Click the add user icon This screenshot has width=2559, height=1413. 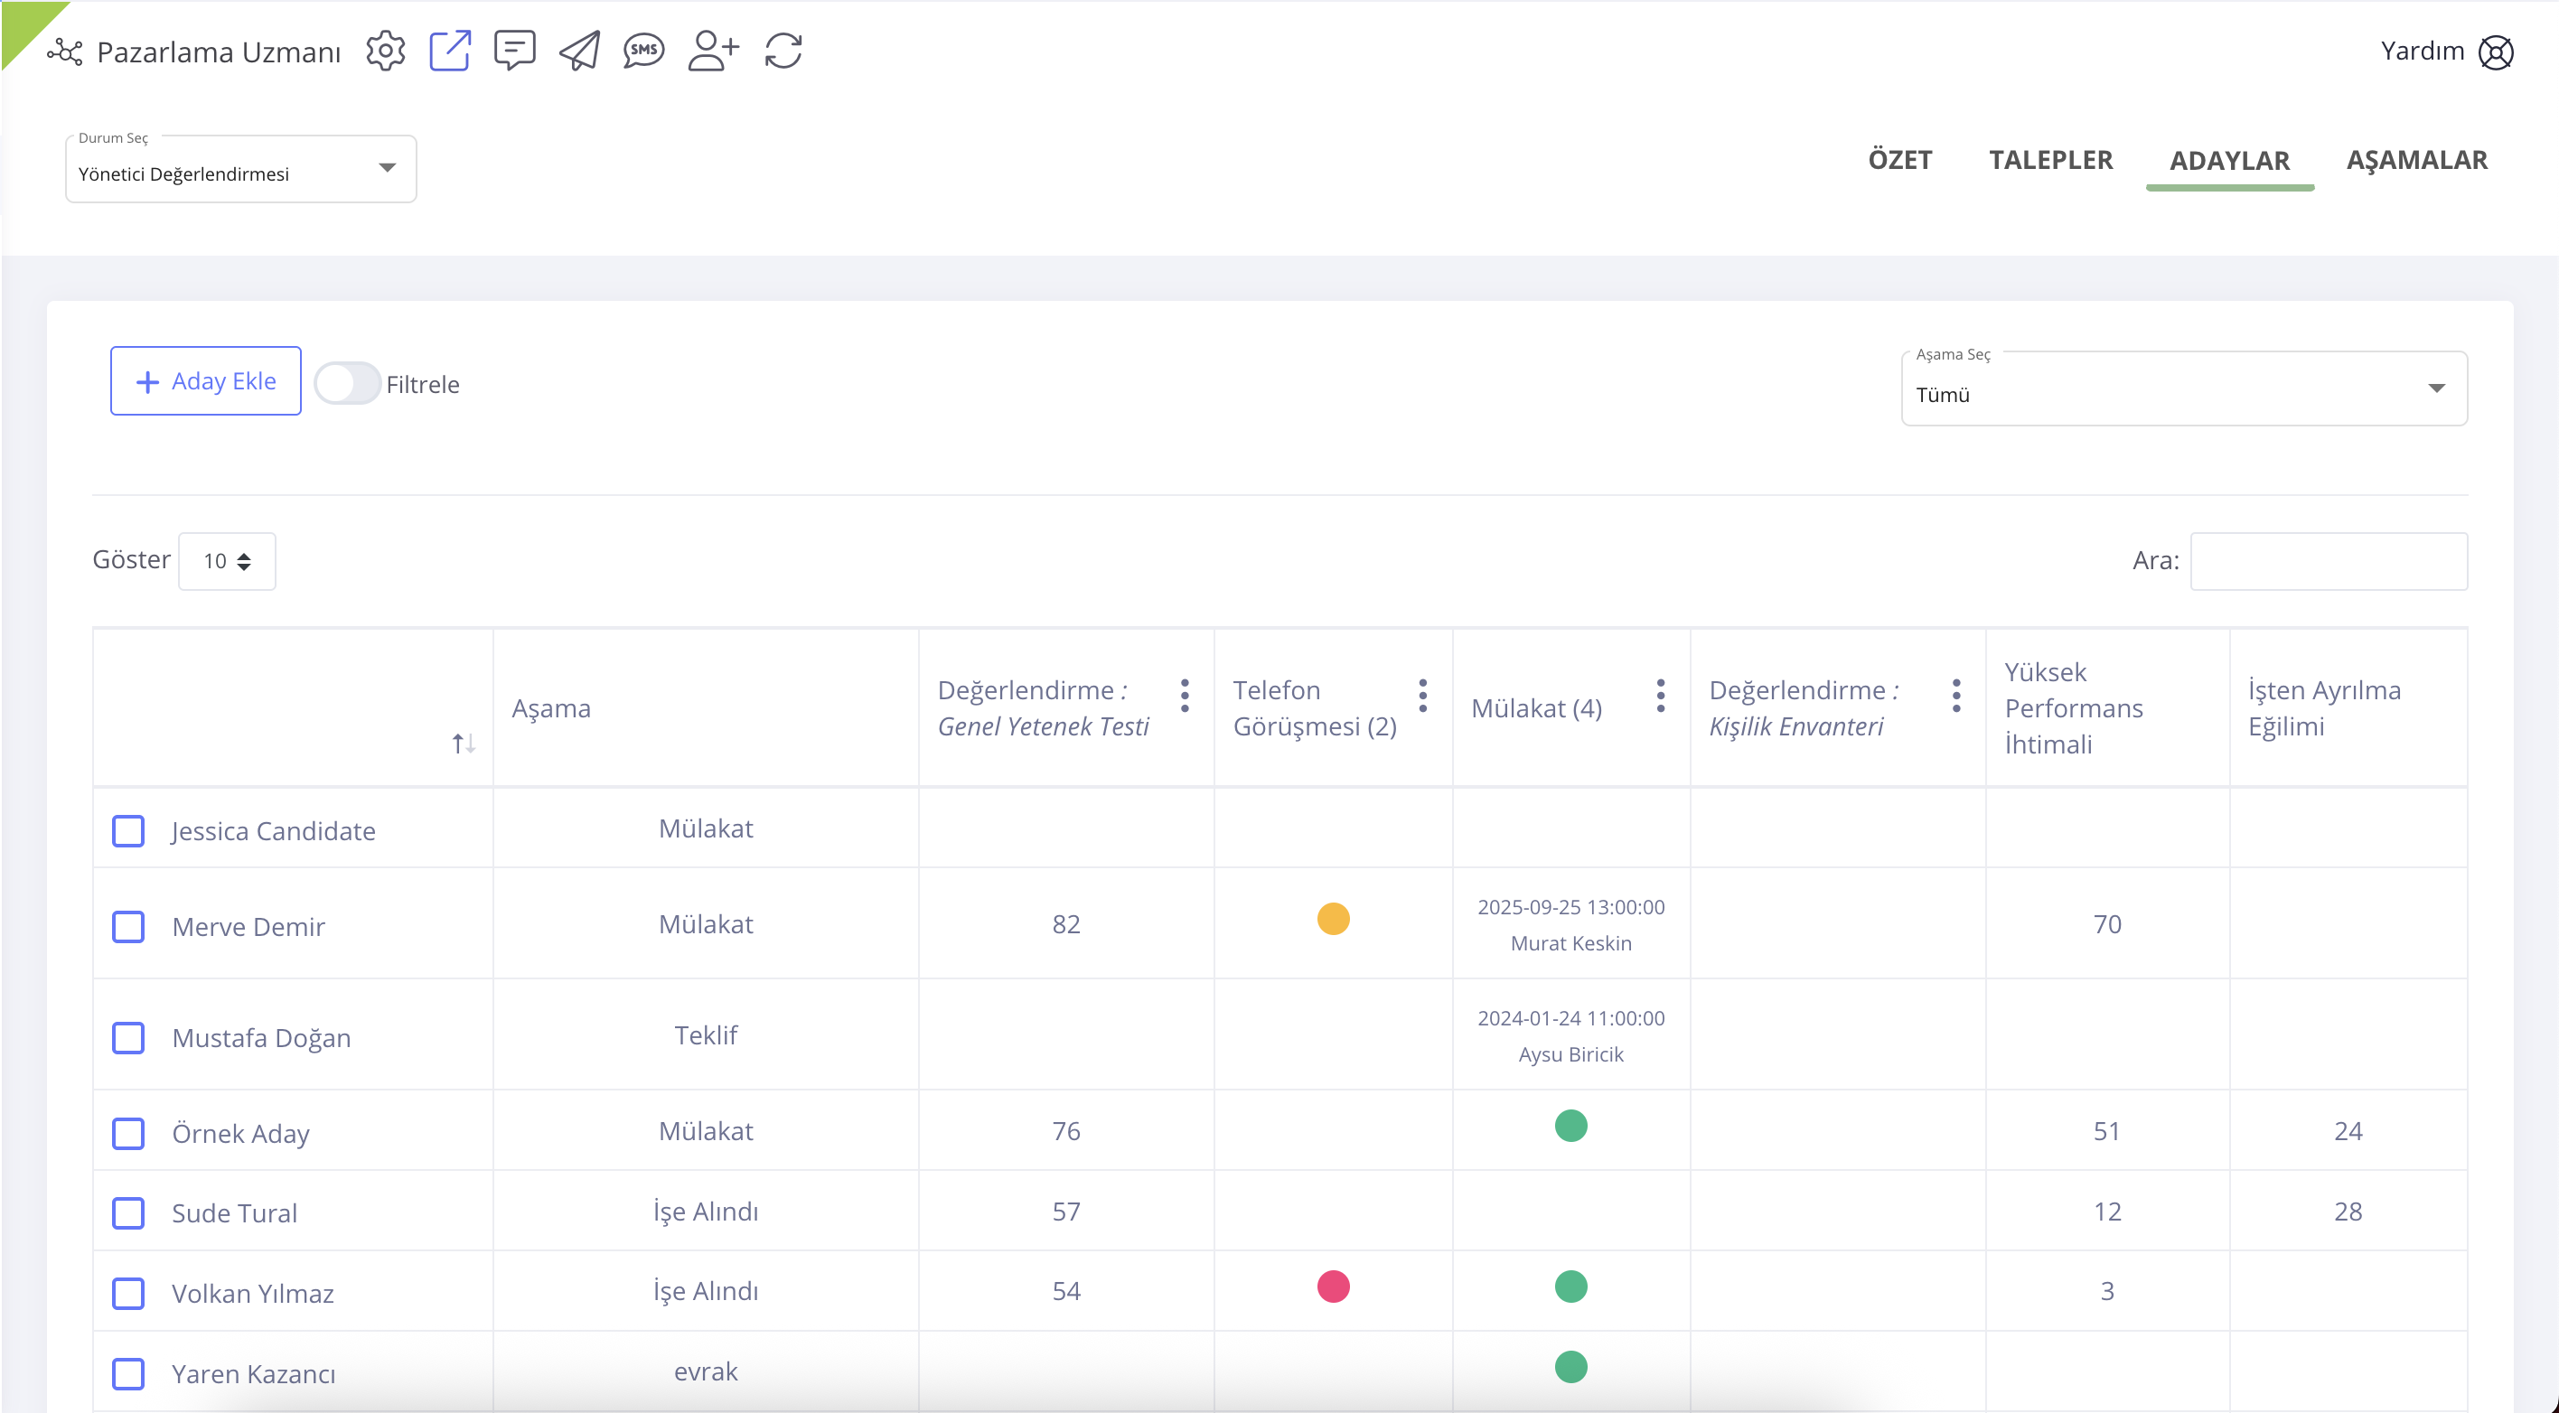pyautogui.click(x=713, y=51)
